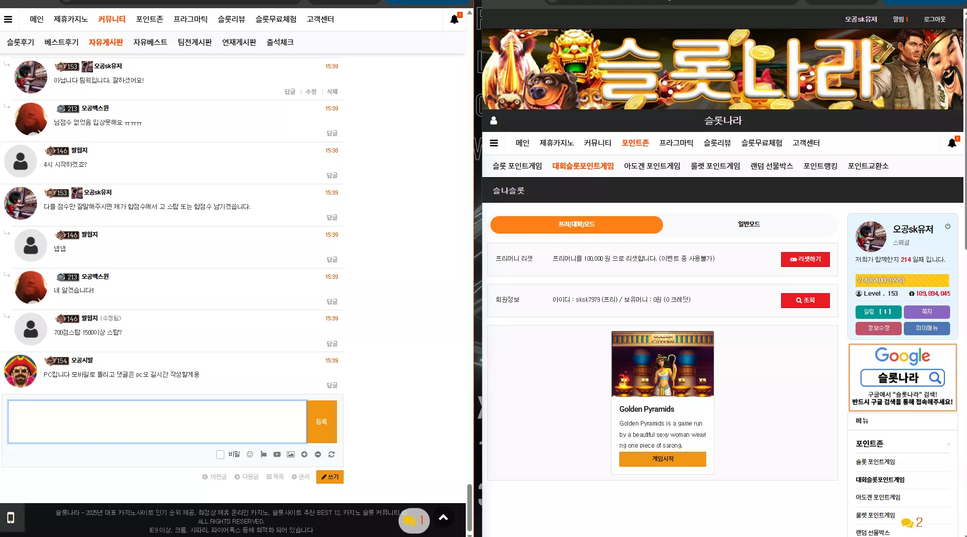This screenshot has height=537, width=967.
Task: Focus the comment text area
Action: click(x=157, y=422)
